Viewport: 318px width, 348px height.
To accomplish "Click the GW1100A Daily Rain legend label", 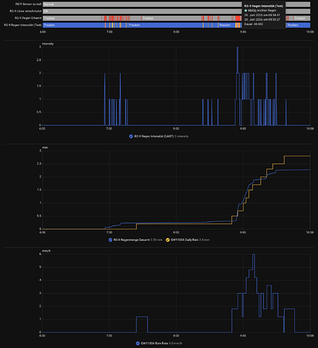I will pyautogui.click(x=185, y=239).
